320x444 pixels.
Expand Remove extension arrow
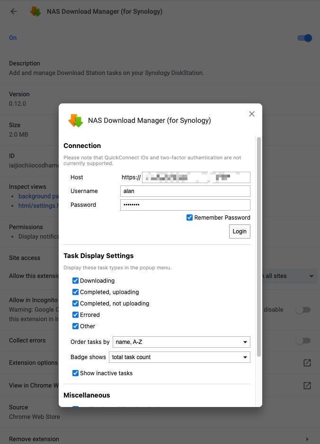pos(307,439)
